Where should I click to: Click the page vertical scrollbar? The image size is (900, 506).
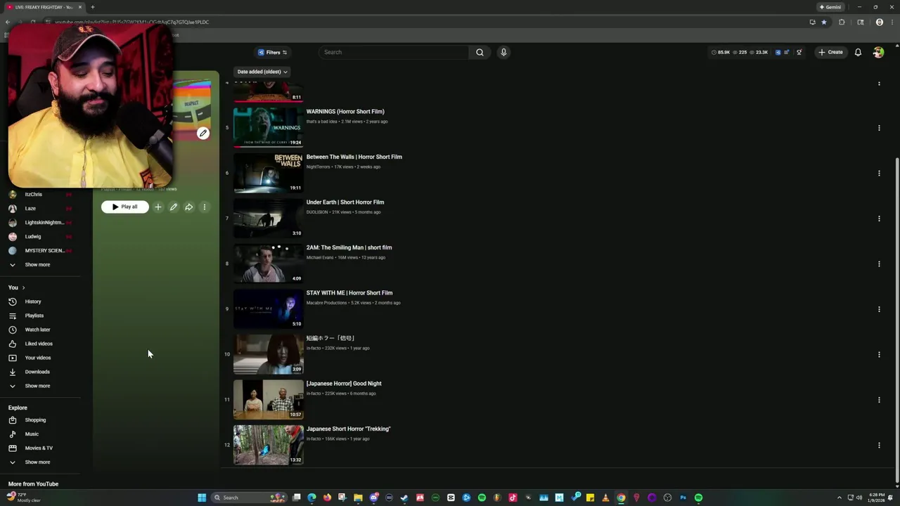(x=896, y=320)
